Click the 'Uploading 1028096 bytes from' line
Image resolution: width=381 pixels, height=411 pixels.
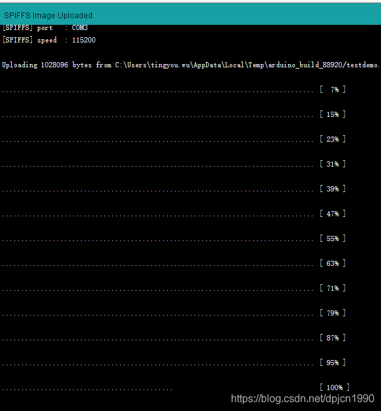(191, 65)
